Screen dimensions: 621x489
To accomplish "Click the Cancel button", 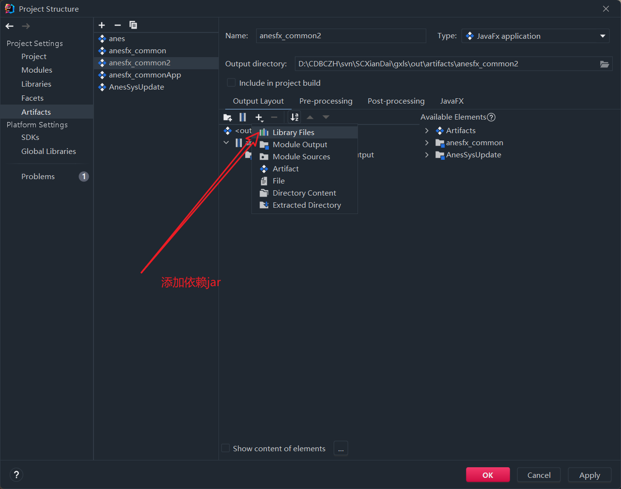I will pyautogui.click(x=539, y=475).
